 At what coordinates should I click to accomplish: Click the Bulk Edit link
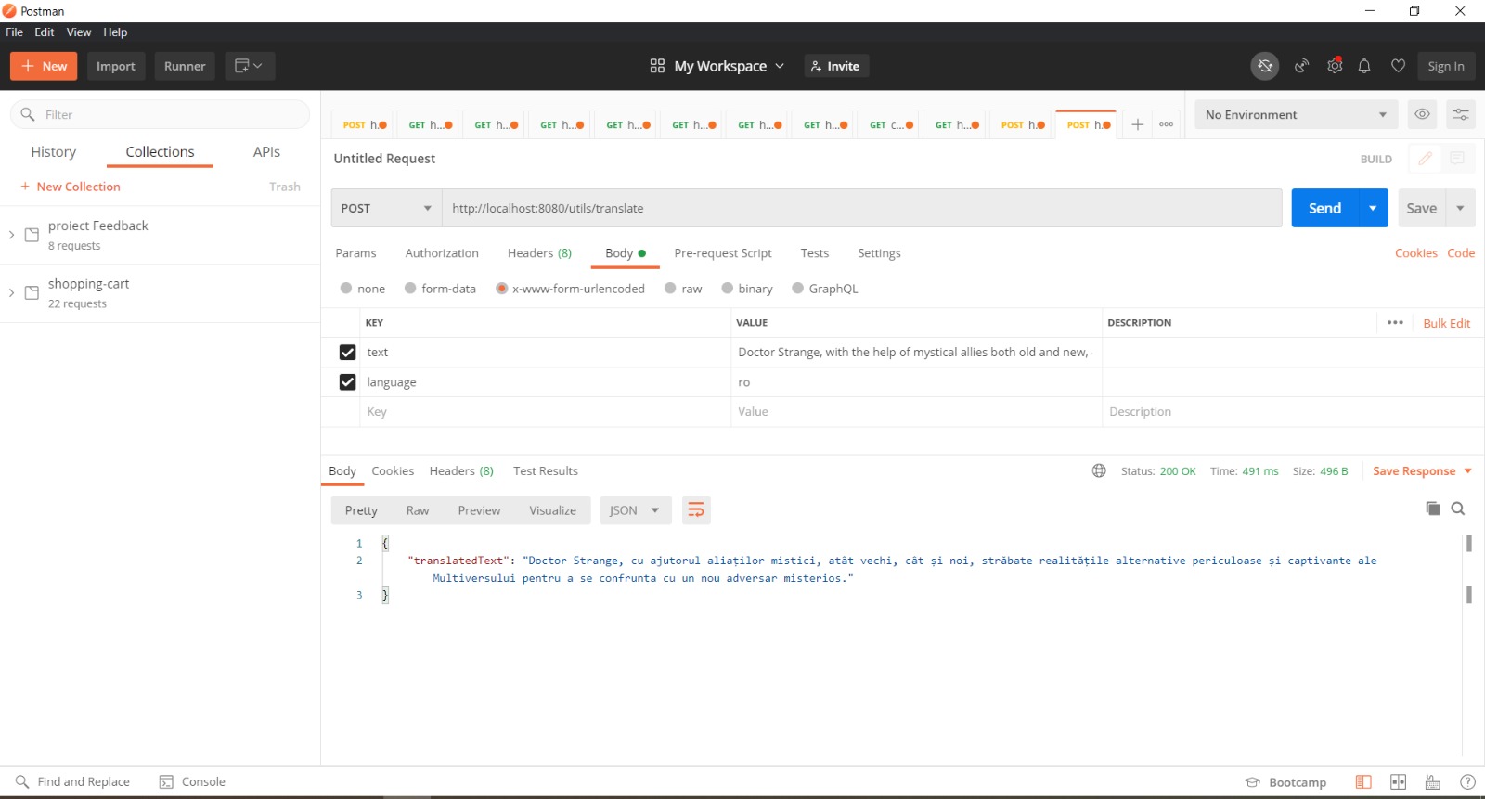1446,323
